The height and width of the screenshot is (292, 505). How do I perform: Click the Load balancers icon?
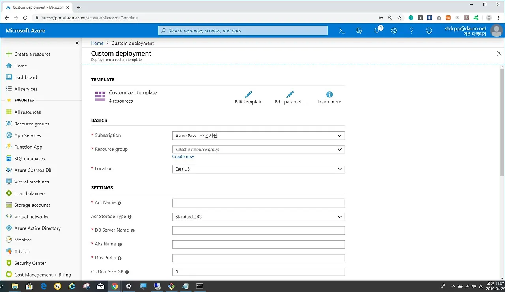(x=9, y=193)
